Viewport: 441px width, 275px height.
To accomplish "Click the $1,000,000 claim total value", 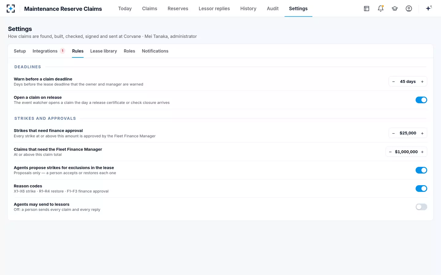I will (x=406, y=152).
